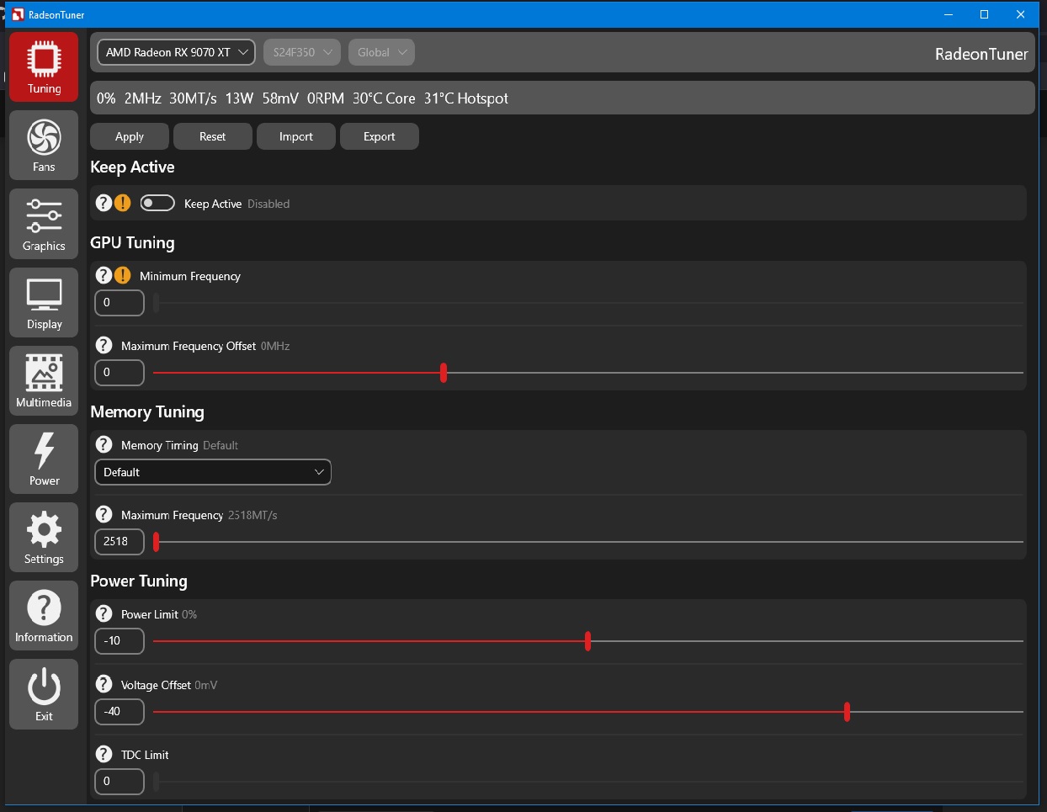Click the RadeonTuner title bar app icon
This screenshot has height=812, width=1047.
(18, 14)
